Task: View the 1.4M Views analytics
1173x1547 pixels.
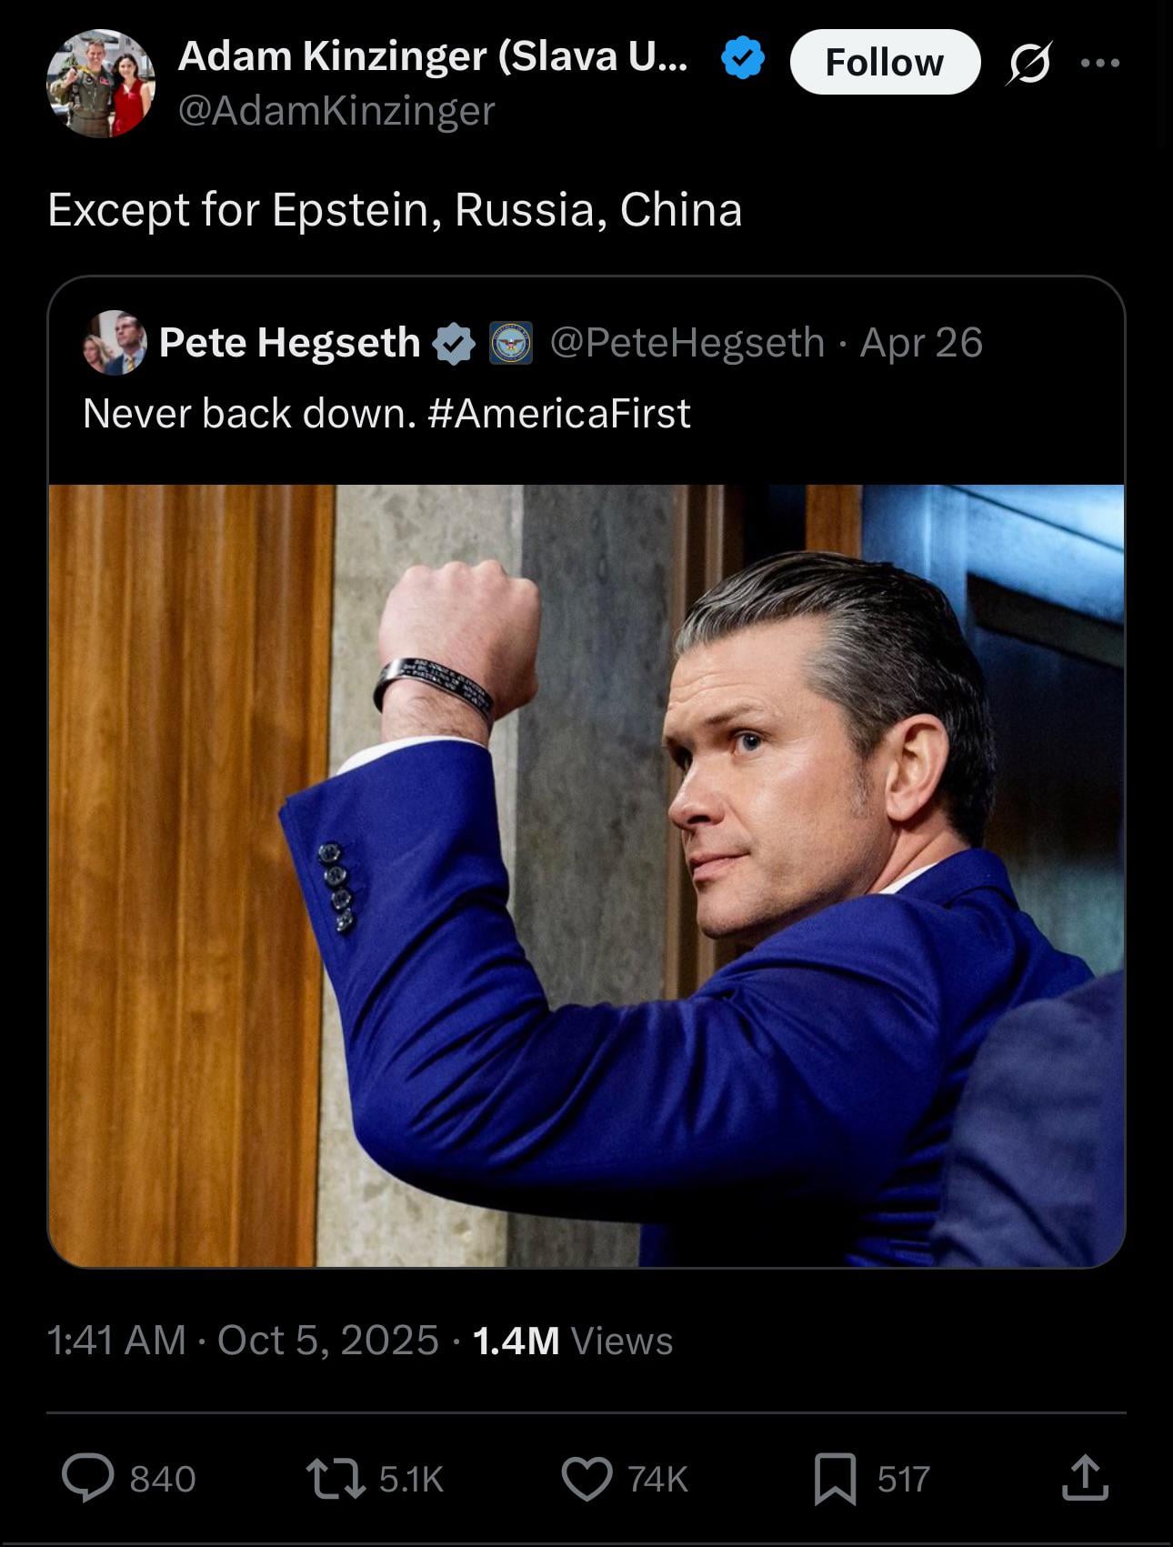Action: coord(573,1341)
